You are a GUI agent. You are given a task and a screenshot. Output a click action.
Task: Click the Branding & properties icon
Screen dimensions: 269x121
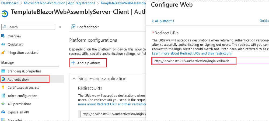coord(3,71)
